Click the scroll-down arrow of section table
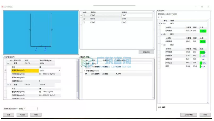Image resolution: width=214 pixels, height=121 pixels. coord(154,48)
